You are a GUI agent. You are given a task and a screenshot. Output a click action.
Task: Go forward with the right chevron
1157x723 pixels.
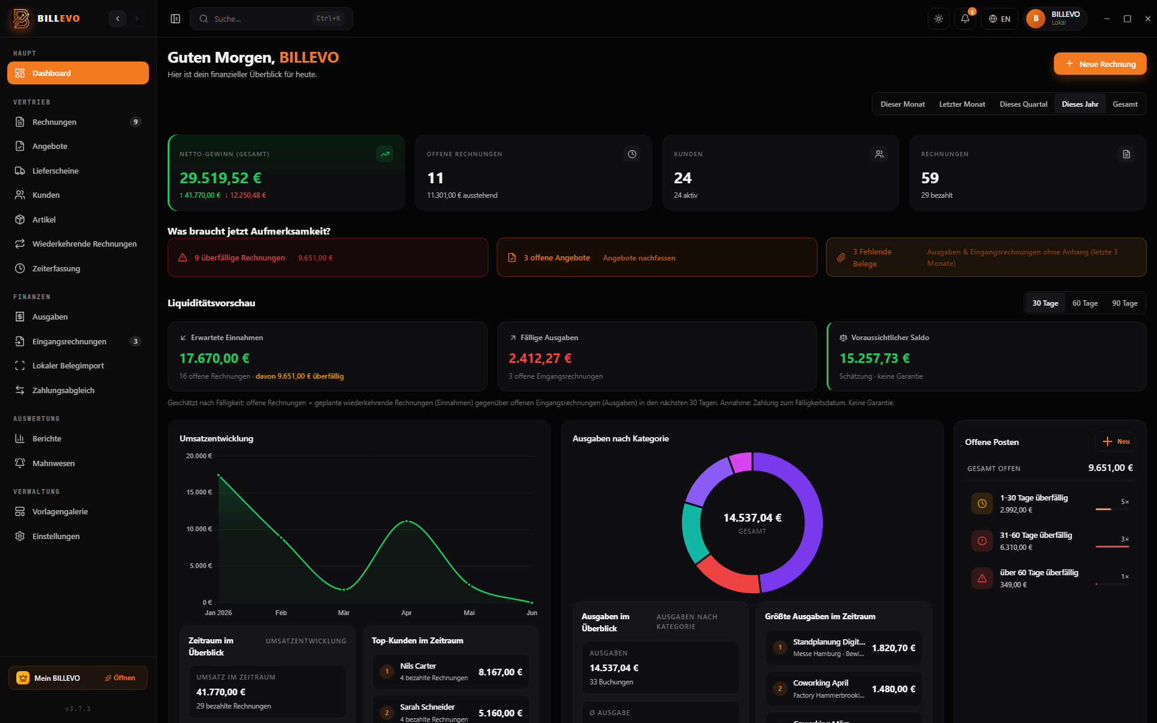click(x=137, y=19)
